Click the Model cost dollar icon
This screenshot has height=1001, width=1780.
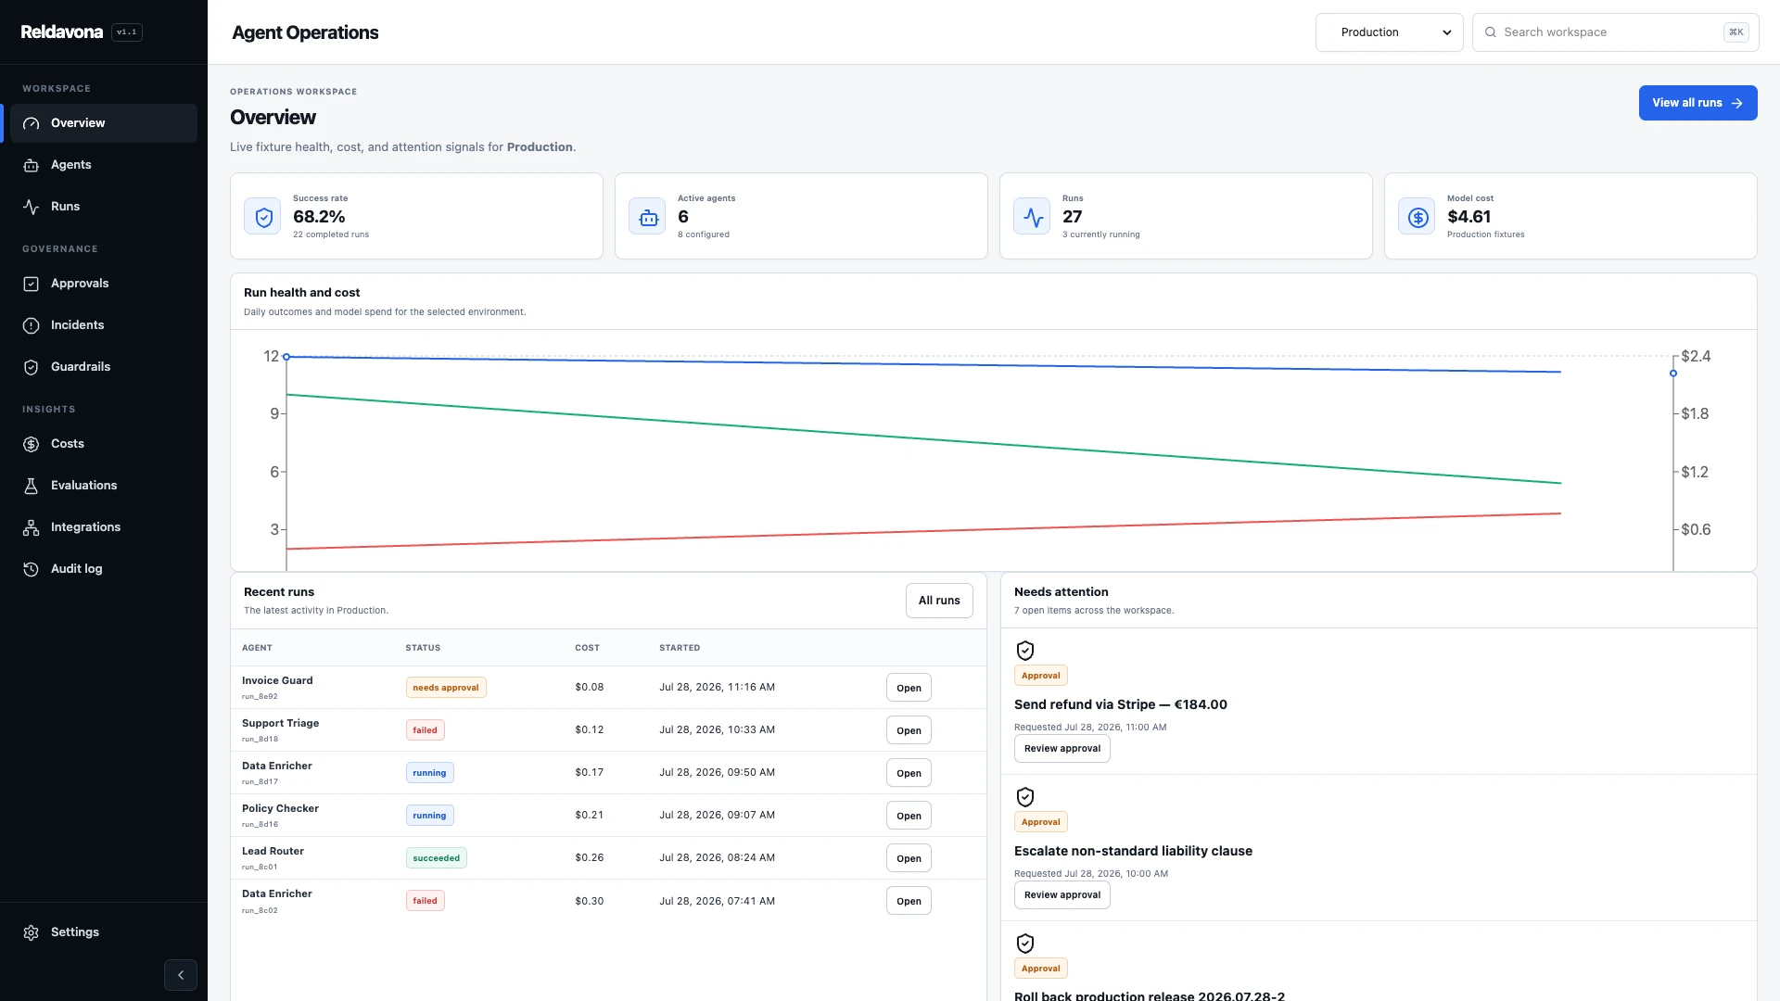(1418, 217)
